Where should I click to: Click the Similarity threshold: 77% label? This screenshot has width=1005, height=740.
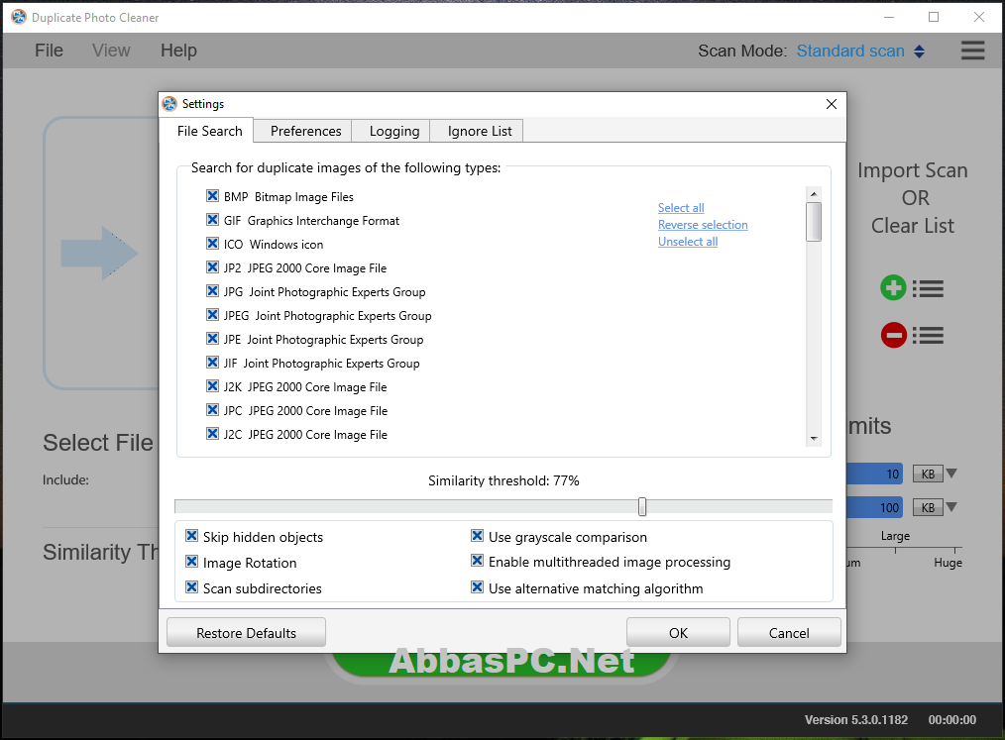[x=503, y=480]
